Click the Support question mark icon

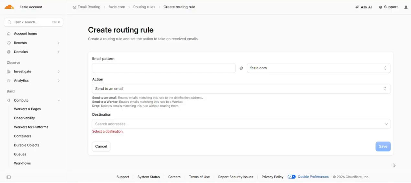pos(381,7)
